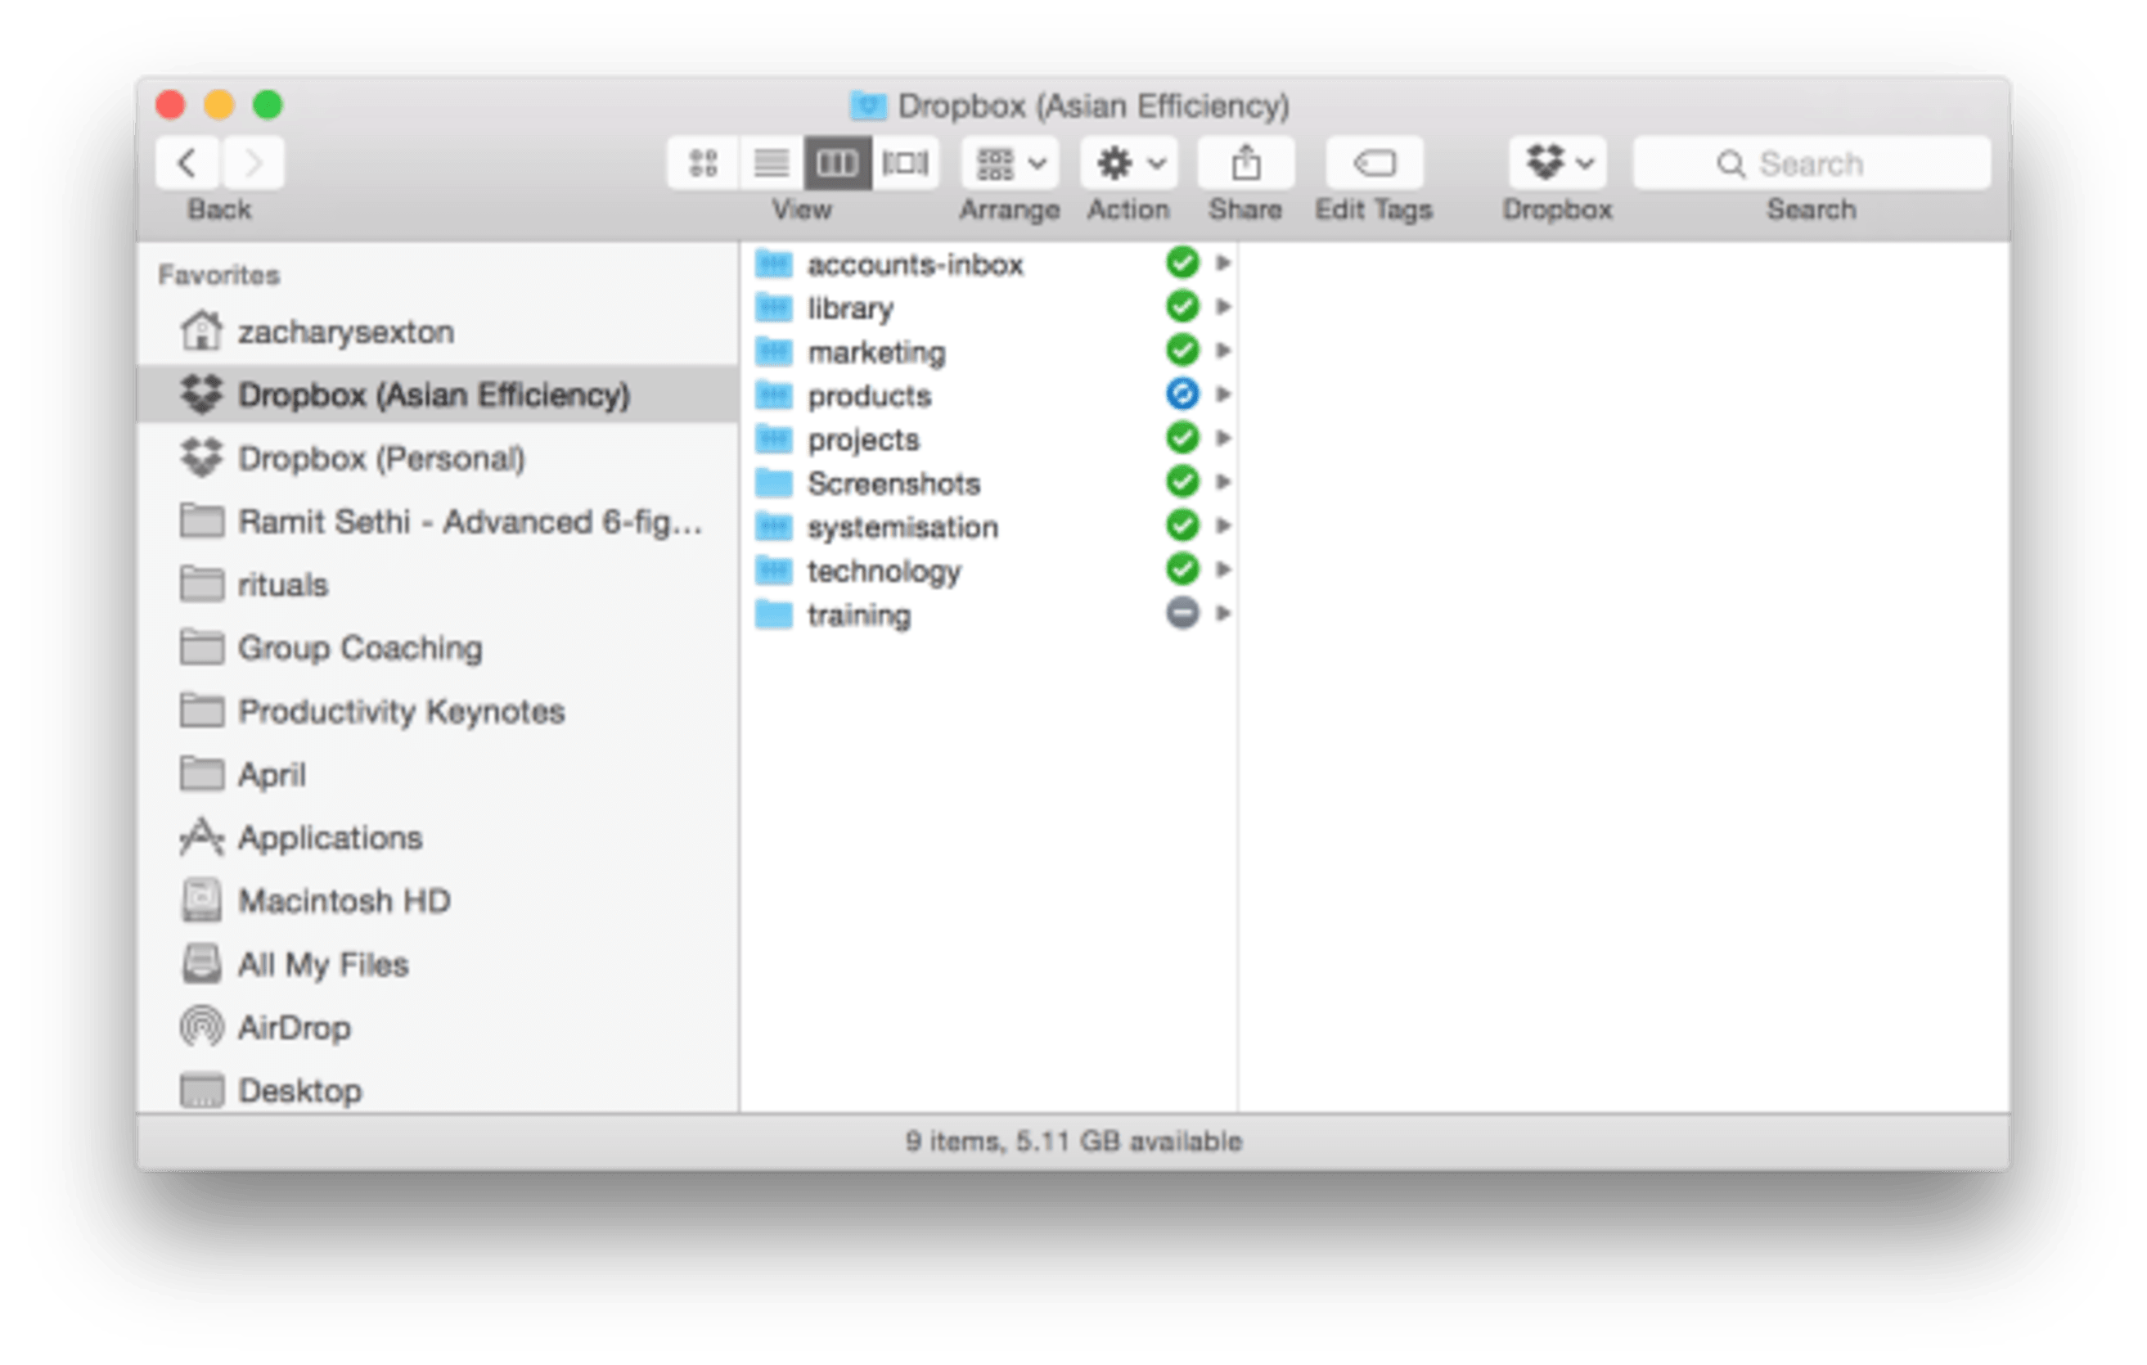
Task: Click the Share toolbar icon
Action: (x=1245, y=163)
